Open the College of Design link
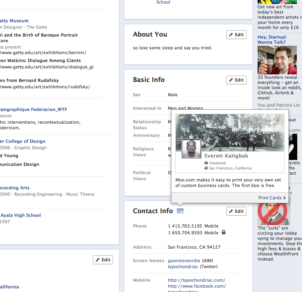 coord(23,141)
